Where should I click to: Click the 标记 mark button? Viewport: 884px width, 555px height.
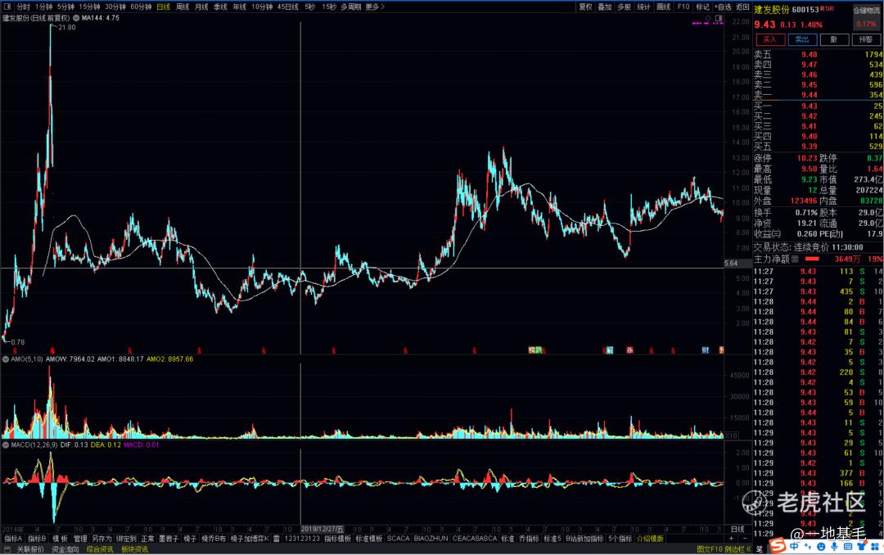click(702, 7)
